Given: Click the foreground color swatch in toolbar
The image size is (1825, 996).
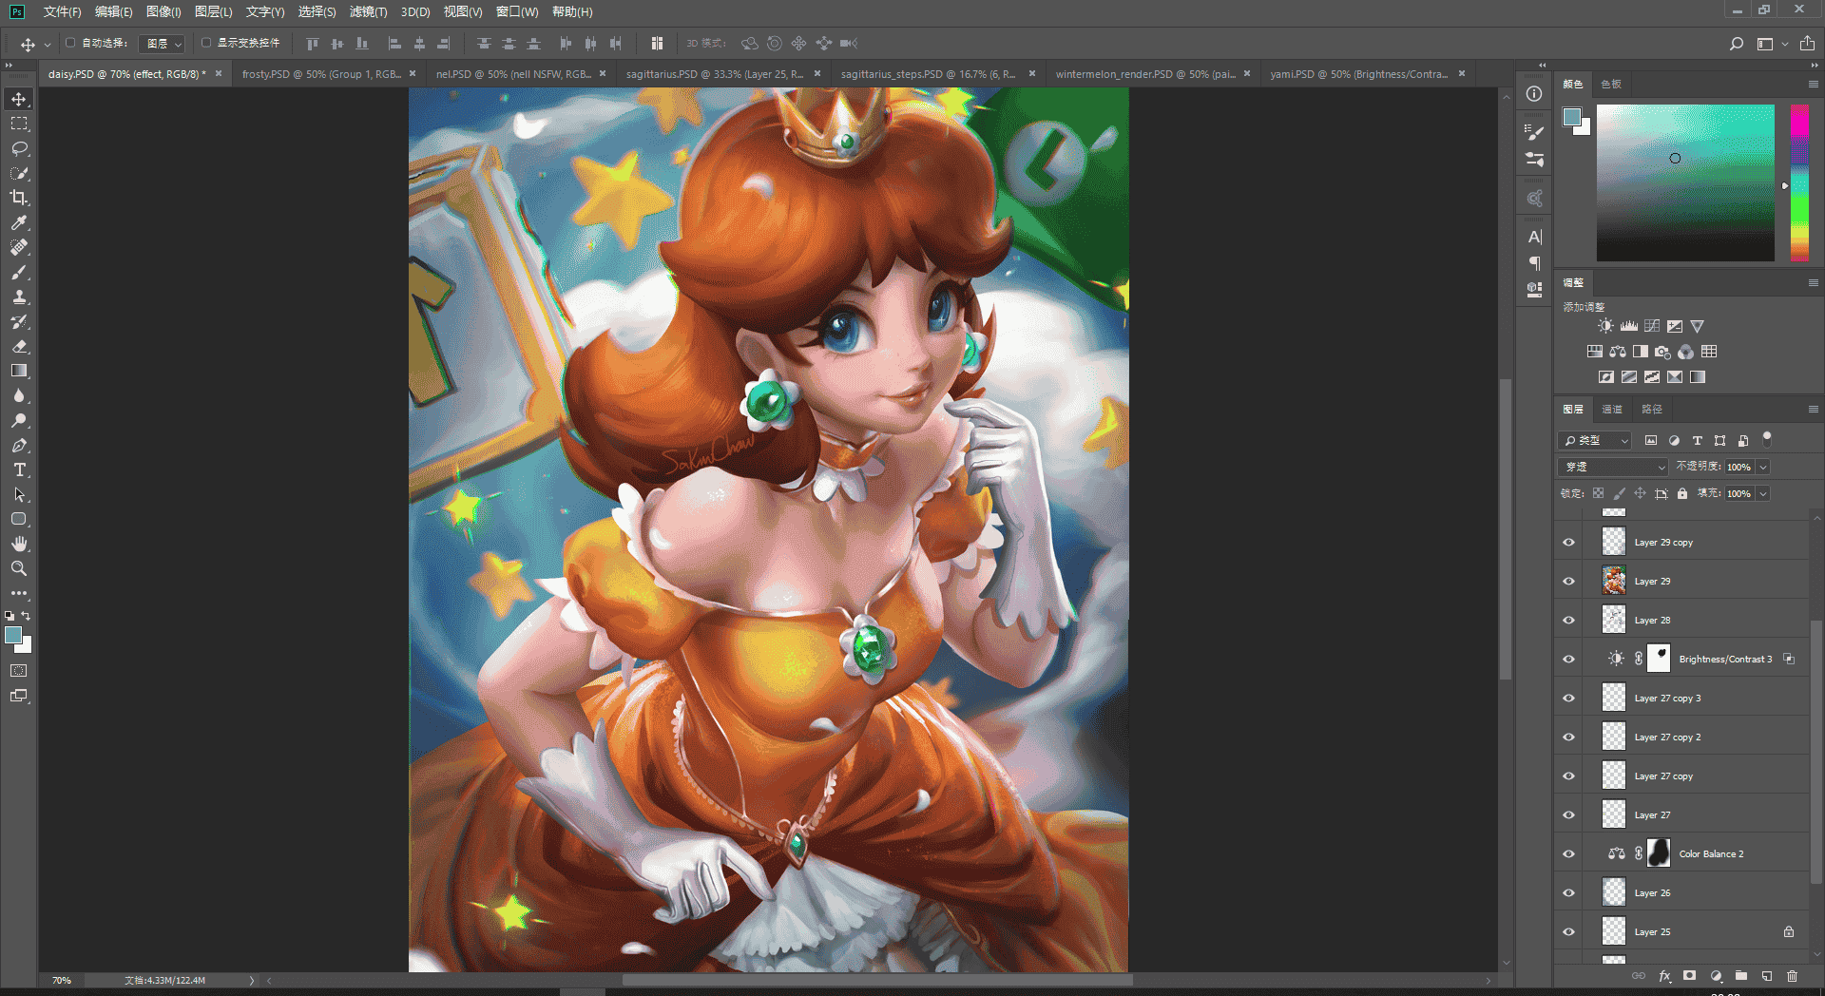Looking at the screenshot, I should coord(13,636).
